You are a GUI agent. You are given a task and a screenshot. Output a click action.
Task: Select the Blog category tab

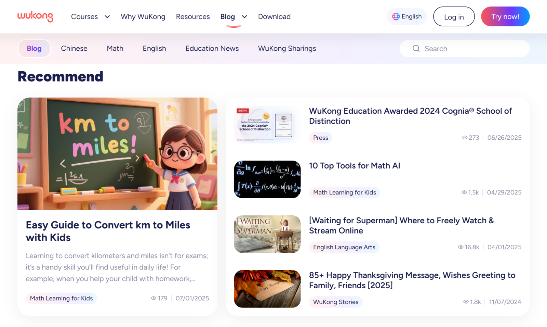[34, 49]
